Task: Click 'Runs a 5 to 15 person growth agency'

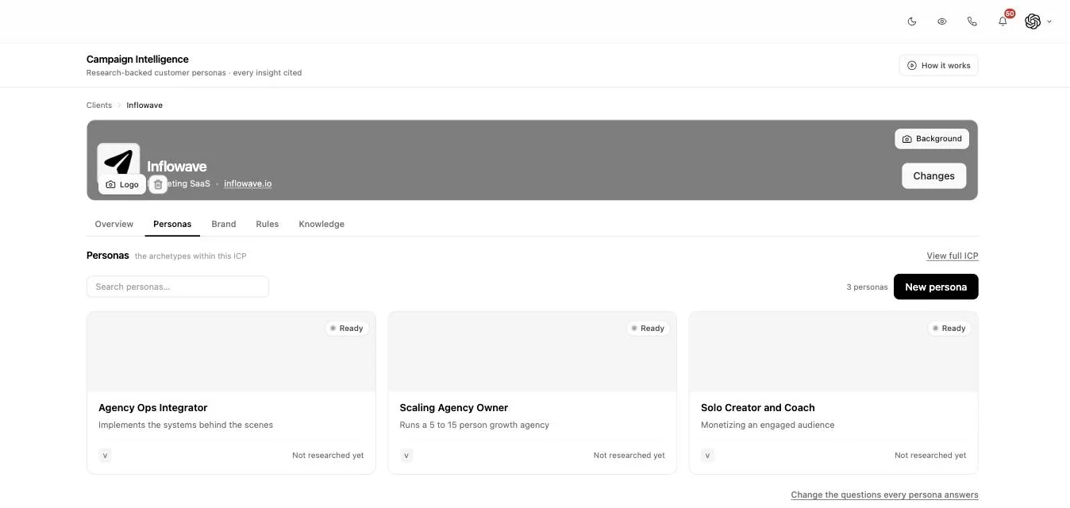Action: (475, 425)
